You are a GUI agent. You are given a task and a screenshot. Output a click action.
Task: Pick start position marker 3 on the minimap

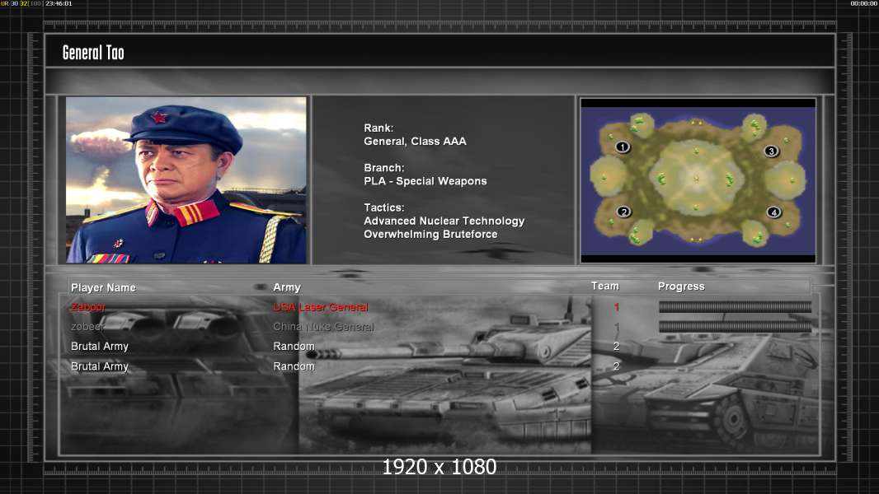771,151
